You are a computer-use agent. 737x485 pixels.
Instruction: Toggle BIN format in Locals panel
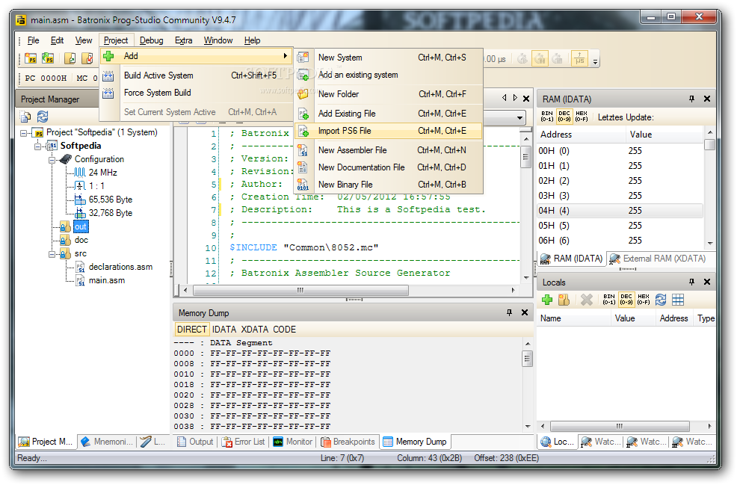click(609, 300)
